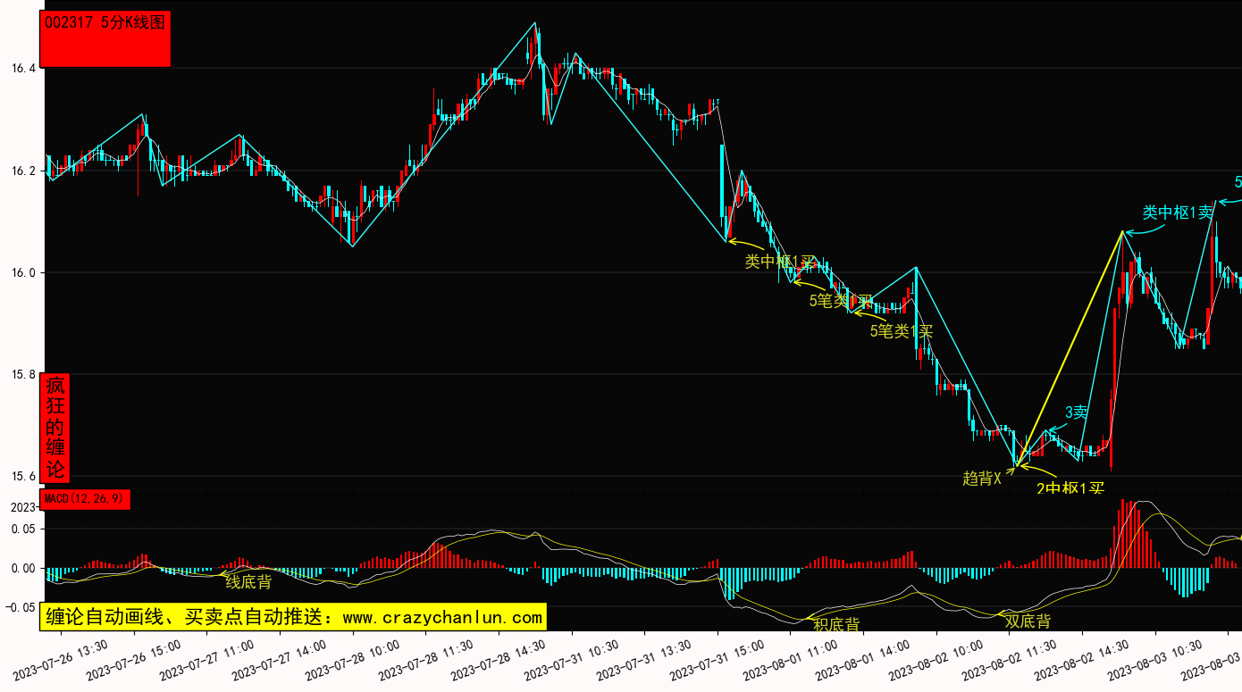The image size is (1242, 692).
Task: Click the 002317 5分K线图 title box
Action: coord(105,38)
